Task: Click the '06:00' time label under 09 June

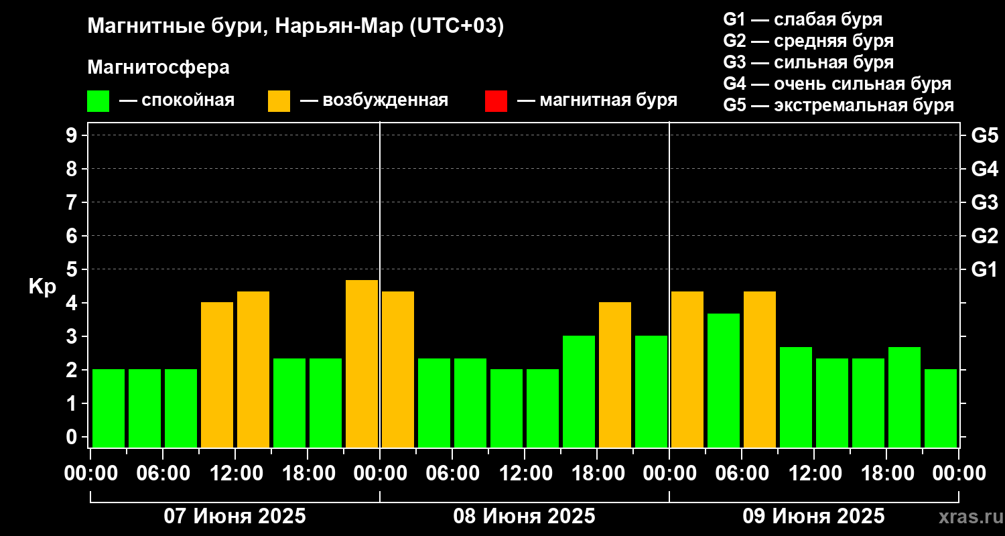Action: pyautogui.click(x=742, y=474)
